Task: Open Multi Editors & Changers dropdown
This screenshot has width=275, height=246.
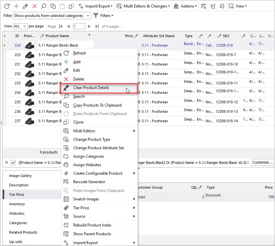Action: pos(143,6)
